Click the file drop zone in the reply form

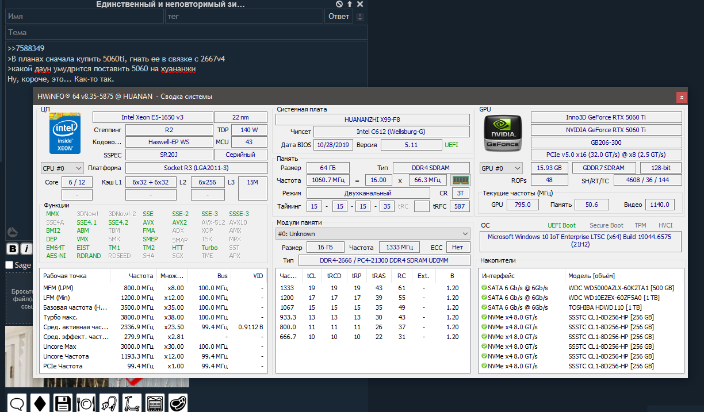20,299
